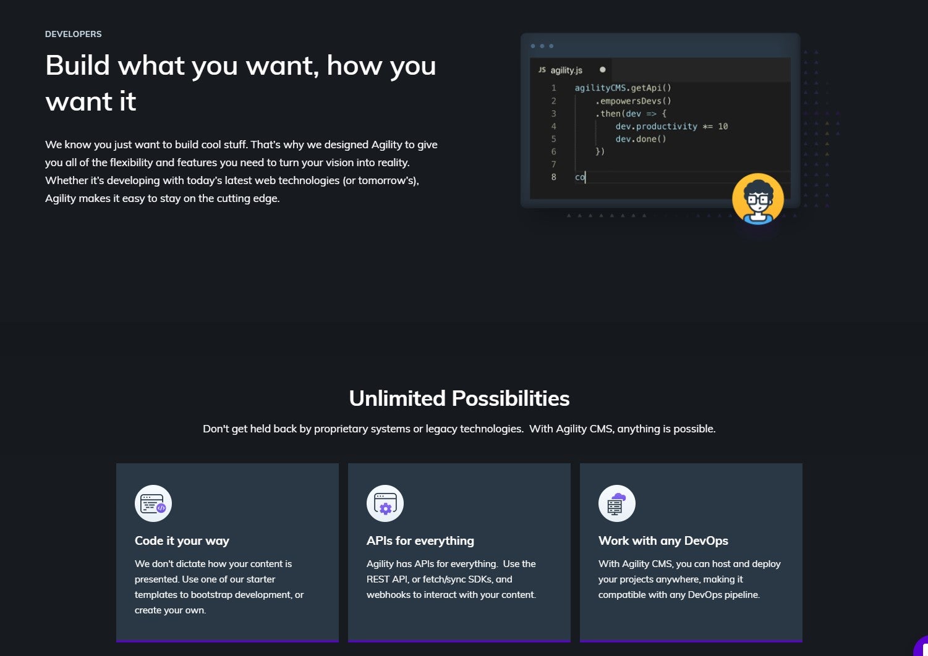Click the DEVELOPERS section label
This screenshot has height=656, width=928.
(x=74, y=34)
